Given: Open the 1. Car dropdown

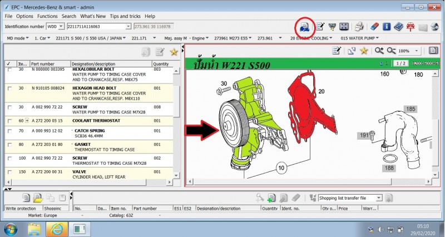Looking at the screenshot, I should tap(42, 38).
